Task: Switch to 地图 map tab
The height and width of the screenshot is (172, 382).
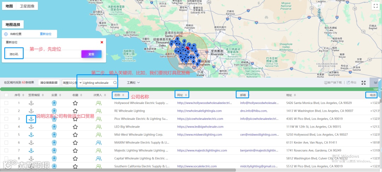Action: [x=9, y=6]
